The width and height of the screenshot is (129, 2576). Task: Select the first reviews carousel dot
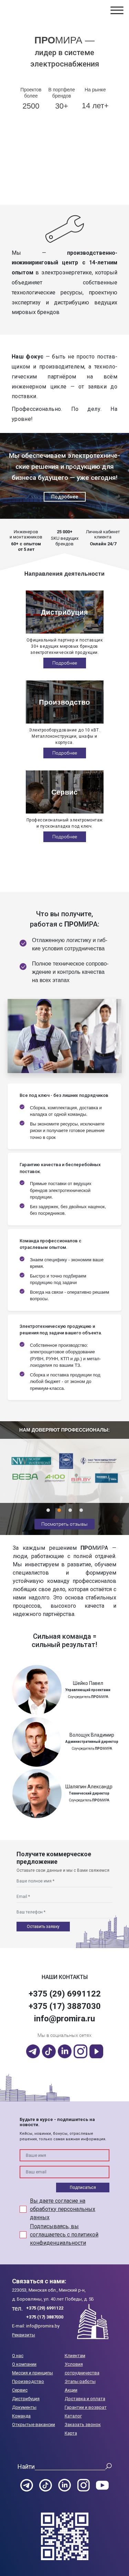tap(47, 1510)
